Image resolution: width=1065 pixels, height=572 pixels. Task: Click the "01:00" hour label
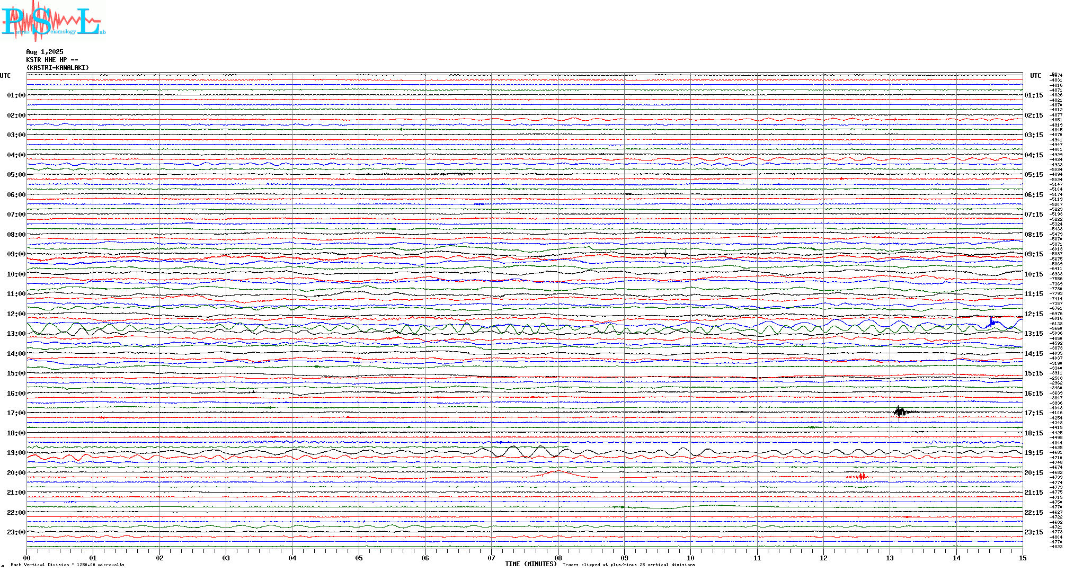tap(16, 95)
